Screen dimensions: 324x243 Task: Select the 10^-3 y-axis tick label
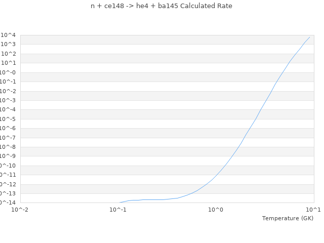[9, 100]
